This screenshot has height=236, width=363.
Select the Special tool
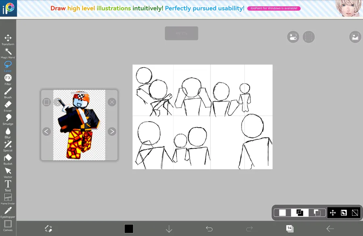(8, 146)
